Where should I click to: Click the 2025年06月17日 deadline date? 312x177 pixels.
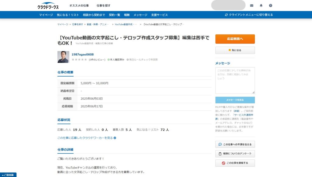point(91,106)
